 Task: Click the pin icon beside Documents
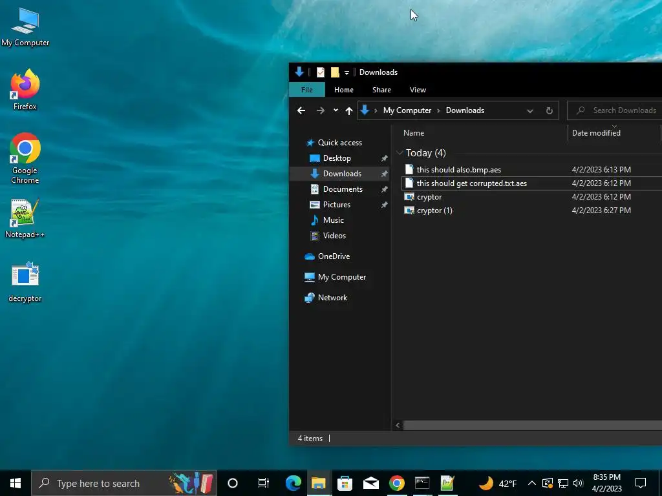384,190
